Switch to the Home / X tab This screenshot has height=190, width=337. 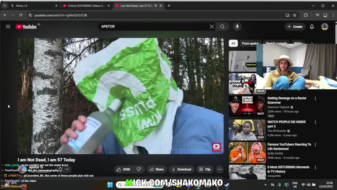tap(34, 6)
